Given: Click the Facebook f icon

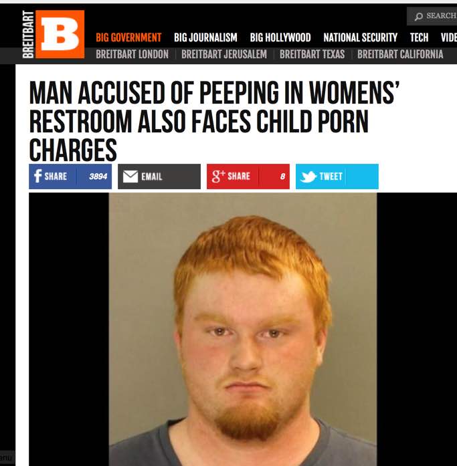Looking at the screenshot, I should 37,177.
